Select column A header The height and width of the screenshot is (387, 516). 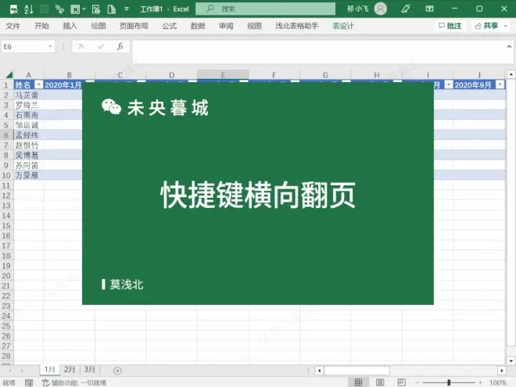28,75
